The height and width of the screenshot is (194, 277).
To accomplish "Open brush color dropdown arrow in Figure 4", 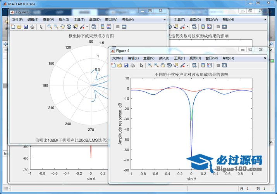I will pyautogui.click(x=187, y=66).
